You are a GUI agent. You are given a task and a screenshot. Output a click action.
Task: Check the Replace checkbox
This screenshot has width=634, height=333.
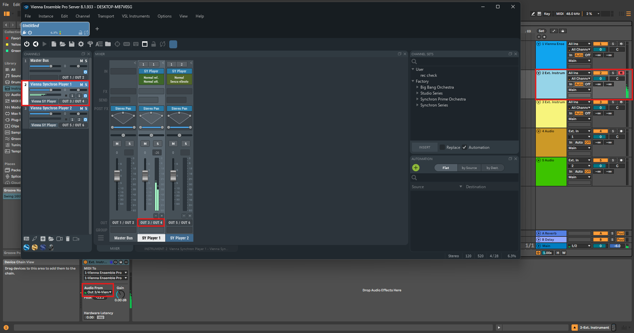tap(442, 147)
